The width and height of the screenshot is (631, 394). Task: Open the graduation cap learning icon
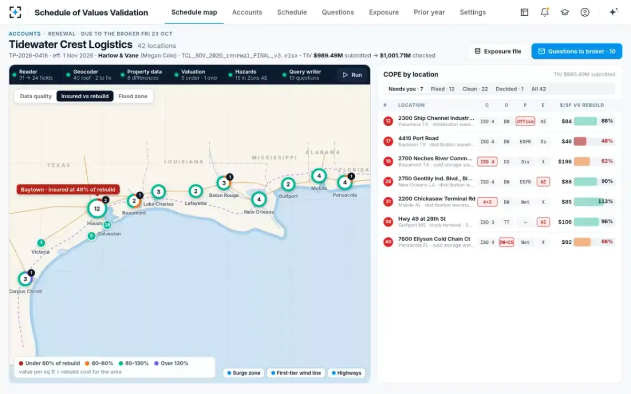coord(565,12)
